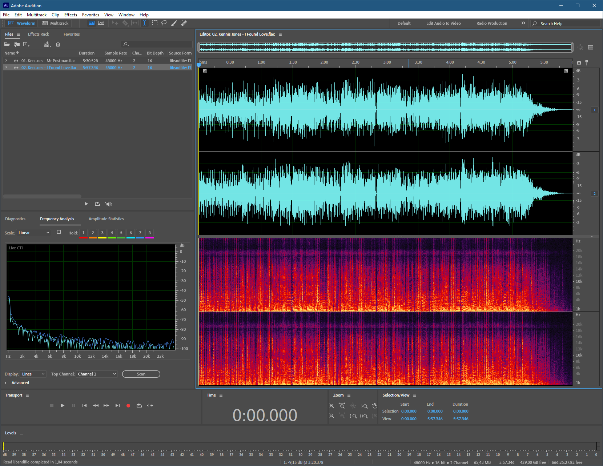The width and height of the screenshot is (603, 466).
Task: Open the Top Channel dropdown
Action: click(x=97, y=374)
